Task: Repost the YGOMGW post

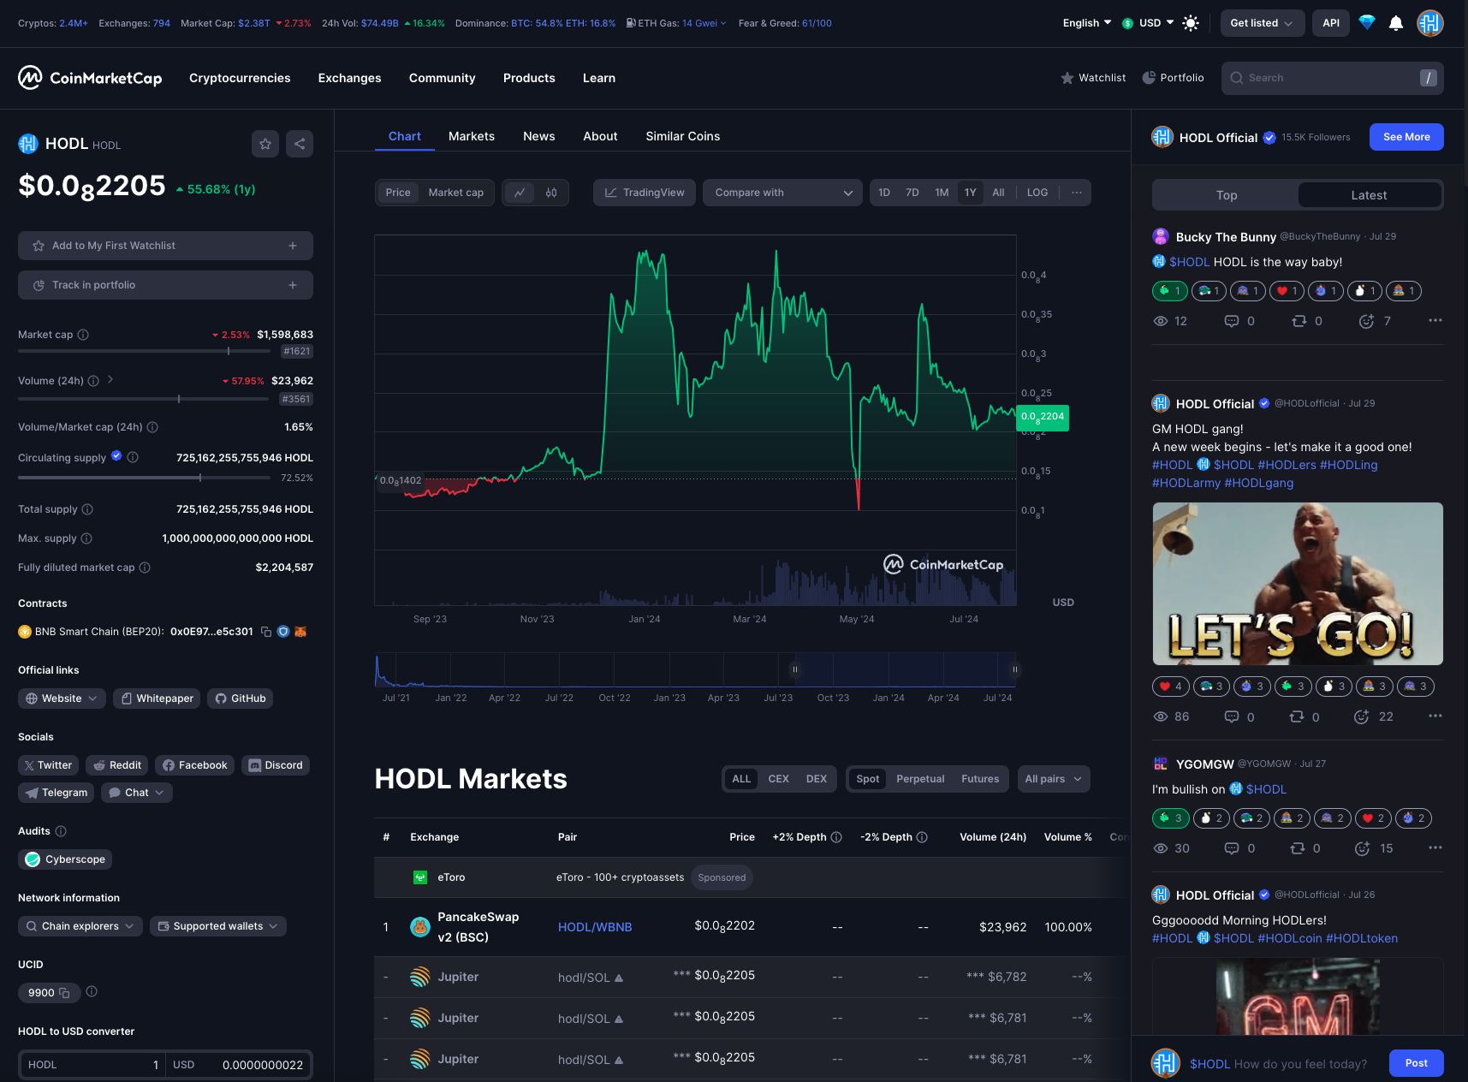Action: (1298, 848)
